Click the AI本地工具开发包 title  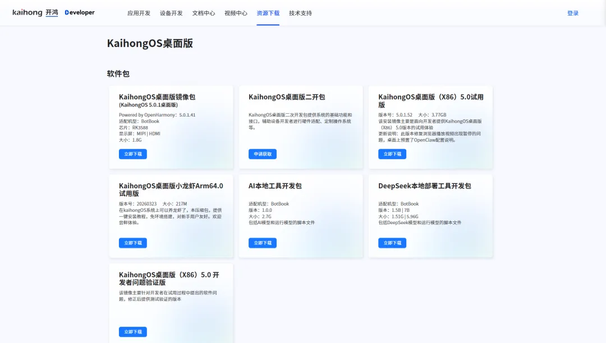coord(275,186)
